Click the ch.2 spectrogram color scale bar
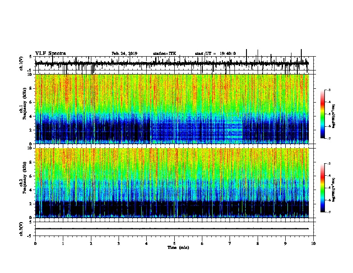The image size is (353, 273). click(322, 188)
